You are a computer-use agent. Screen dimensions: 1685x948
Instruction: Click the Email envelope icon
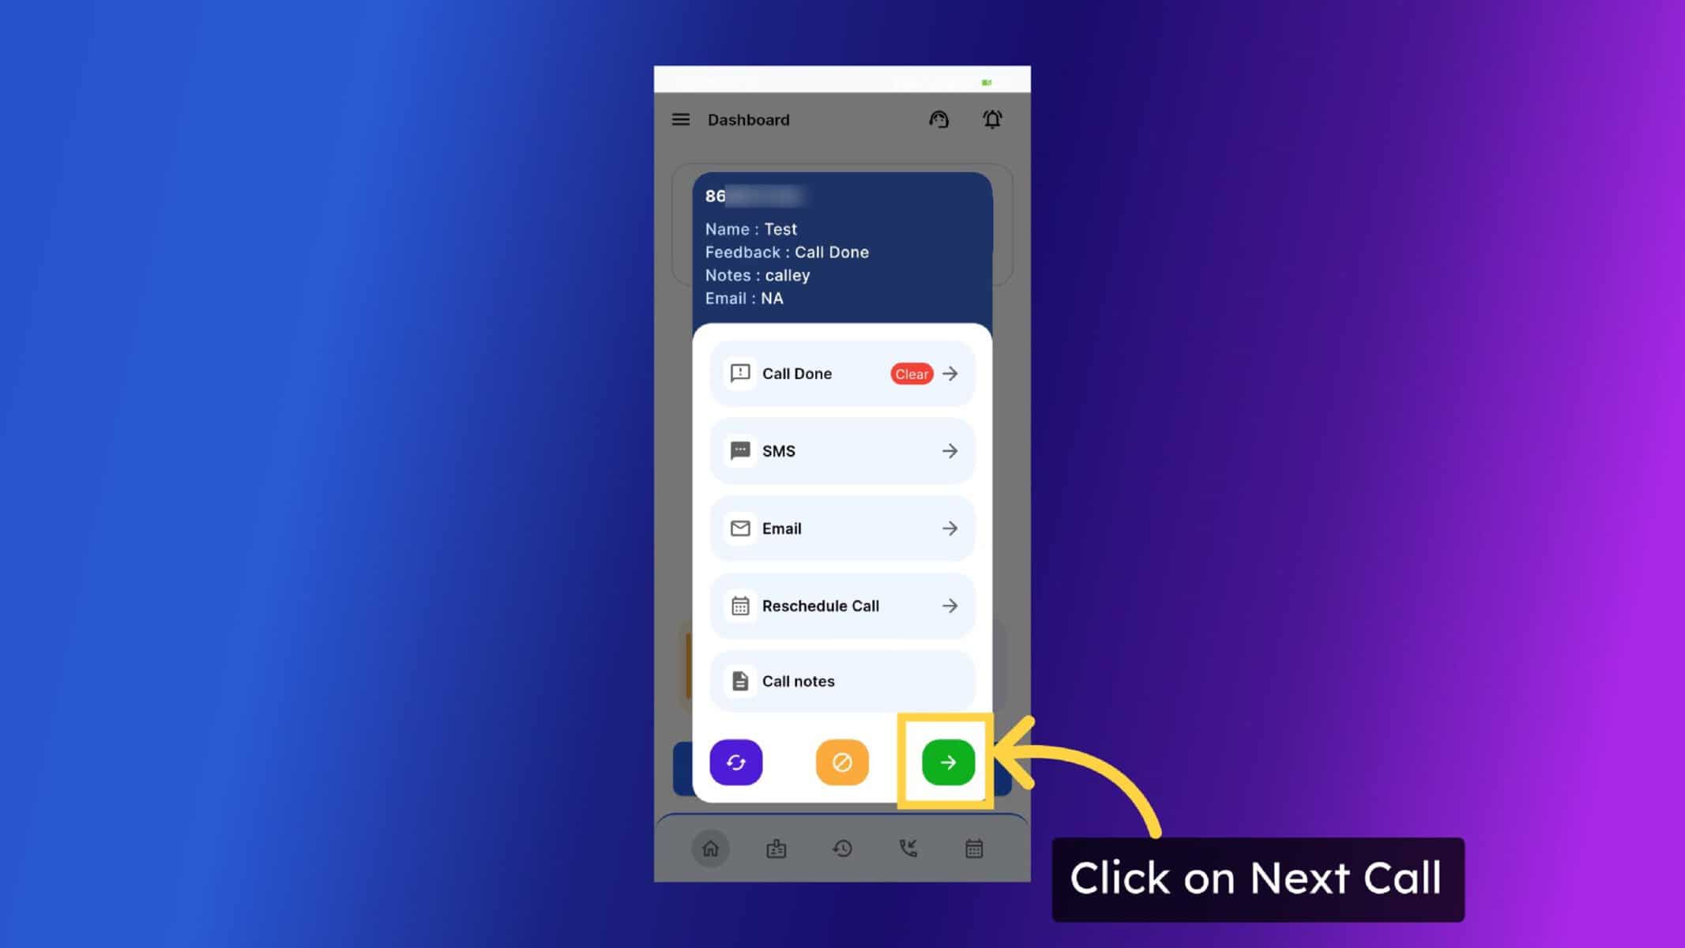tap(741, 528)
